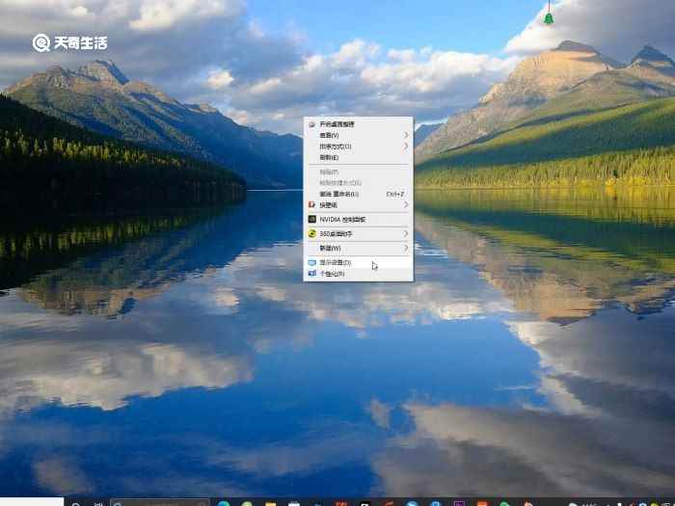The height and width of the screenshot is (506, 675).
Task: Open 显示设置(D) from the context menu
Action: click(336, 262)
